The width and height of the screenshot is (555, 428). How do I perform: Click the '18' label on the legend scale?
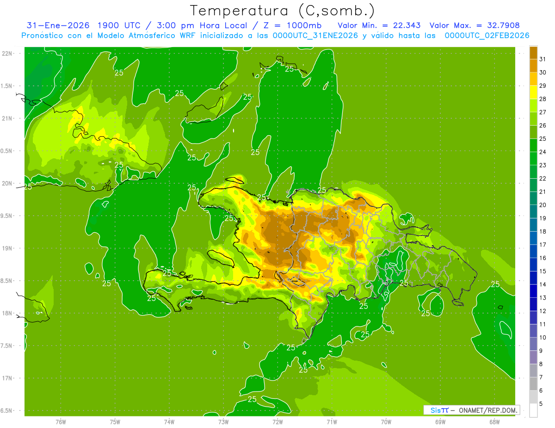click(543, 231)
